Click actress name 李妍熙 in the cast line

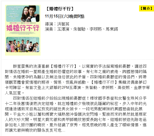(95, 29)
